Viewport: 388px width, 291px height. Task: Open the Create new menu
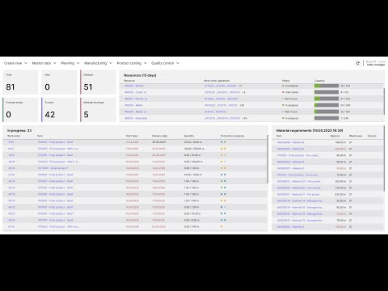[x=15, y=63]
